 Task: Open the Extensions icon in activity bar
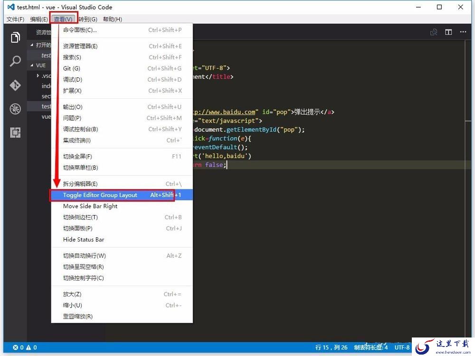pyautogui.click(x=15, y=132)
